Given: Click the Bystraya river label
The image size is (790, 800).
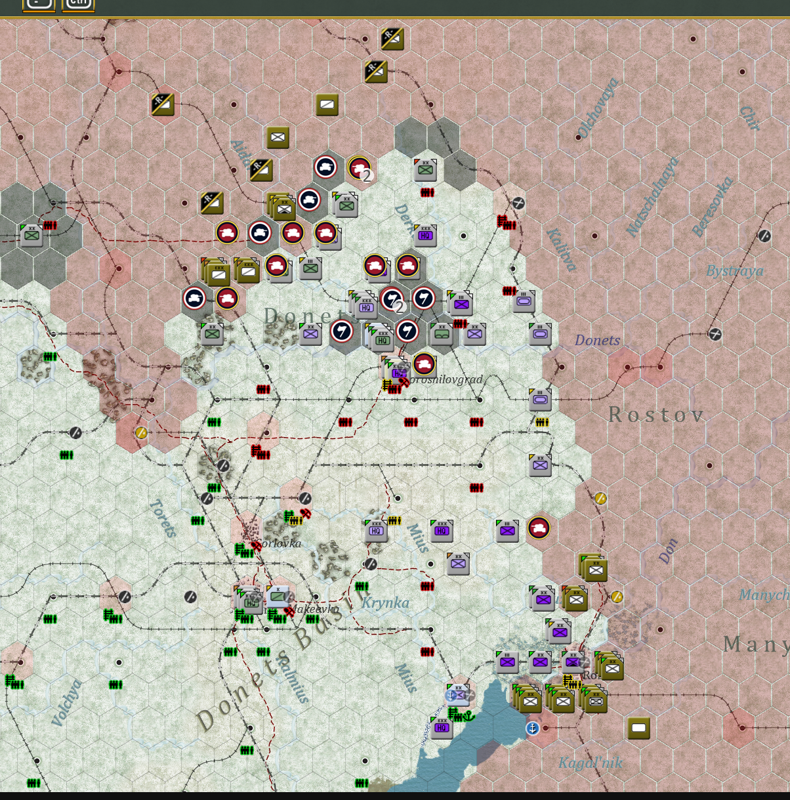Looking at the screenshot, I should (735, 270).
